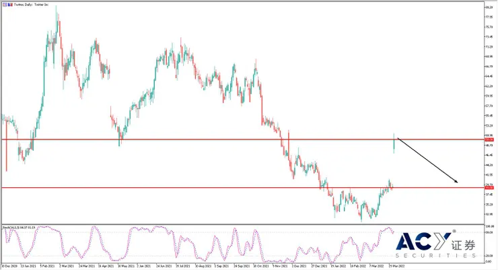Click the Stoch indicator label in lower pane

(19, 228)
